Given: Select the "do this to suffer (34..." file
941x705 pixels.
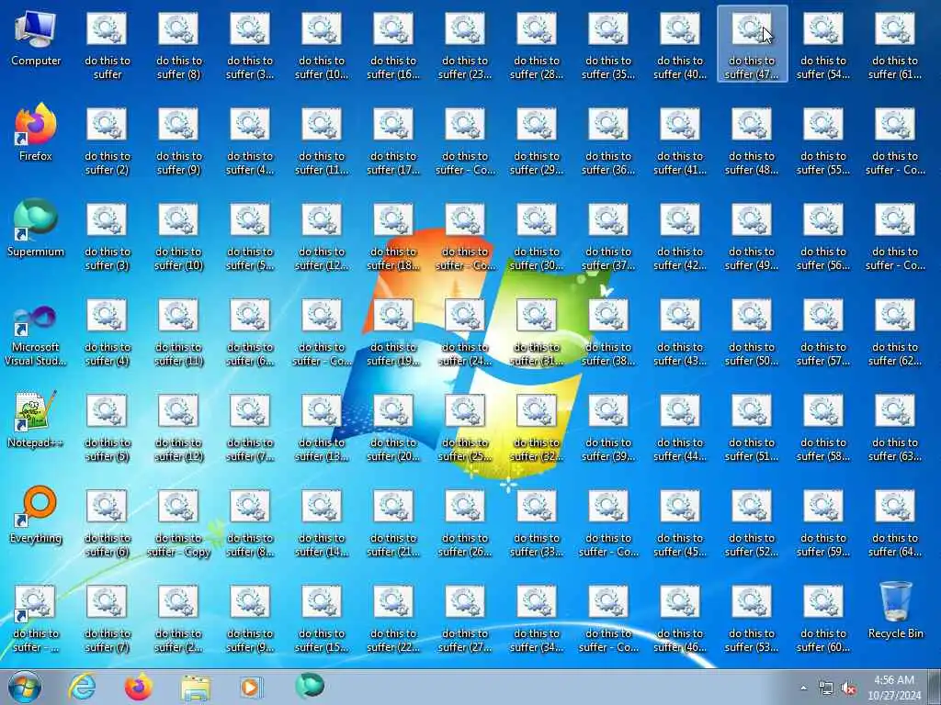Looking at the screenshot, I should (537, 619).
